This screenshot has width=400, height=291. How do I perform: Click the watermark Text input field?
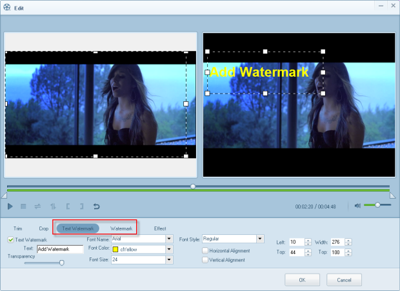pos(59,249)
